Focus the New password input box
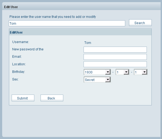The width and height of the screenshot is (162, 139). 115,50
